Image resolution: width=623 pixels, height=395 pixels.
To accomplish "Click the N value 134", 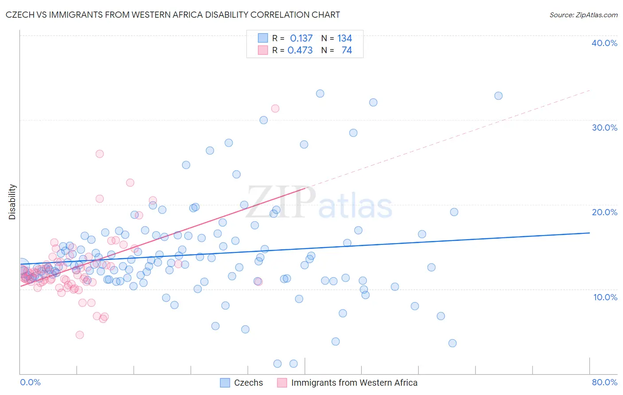I will [x=345, y=38].
